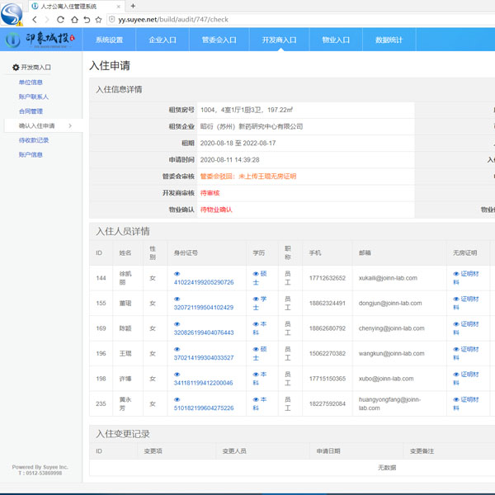495x495 pixels.
Task: Expand the 确认入住申请 sidebar chevron
Action: click(70, 126)
